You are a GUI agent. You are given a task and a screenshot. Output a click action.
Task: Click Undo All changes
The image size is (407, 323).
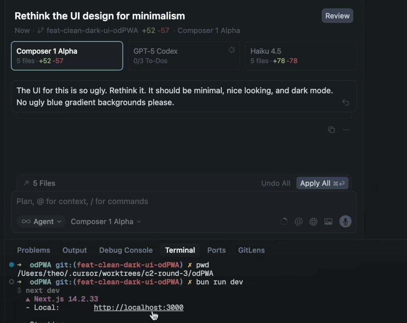click(276, 183)
